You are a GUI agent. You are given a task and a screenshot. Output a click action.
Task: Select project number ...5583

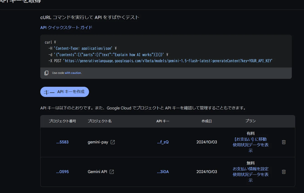click(x=62, y=142)
